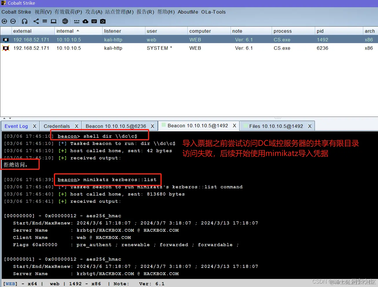Open the Cobalt Strike menu
This screenshot has height=287, width=378.
(16, 12)
